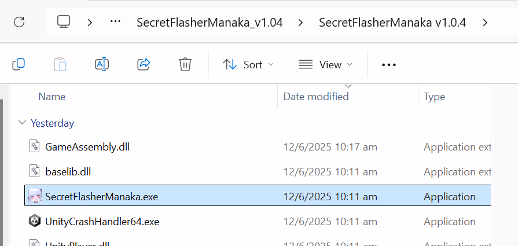Click the Share toolbar icon
The width and height of the screenshot is (518, 246).
coord(144,64)
